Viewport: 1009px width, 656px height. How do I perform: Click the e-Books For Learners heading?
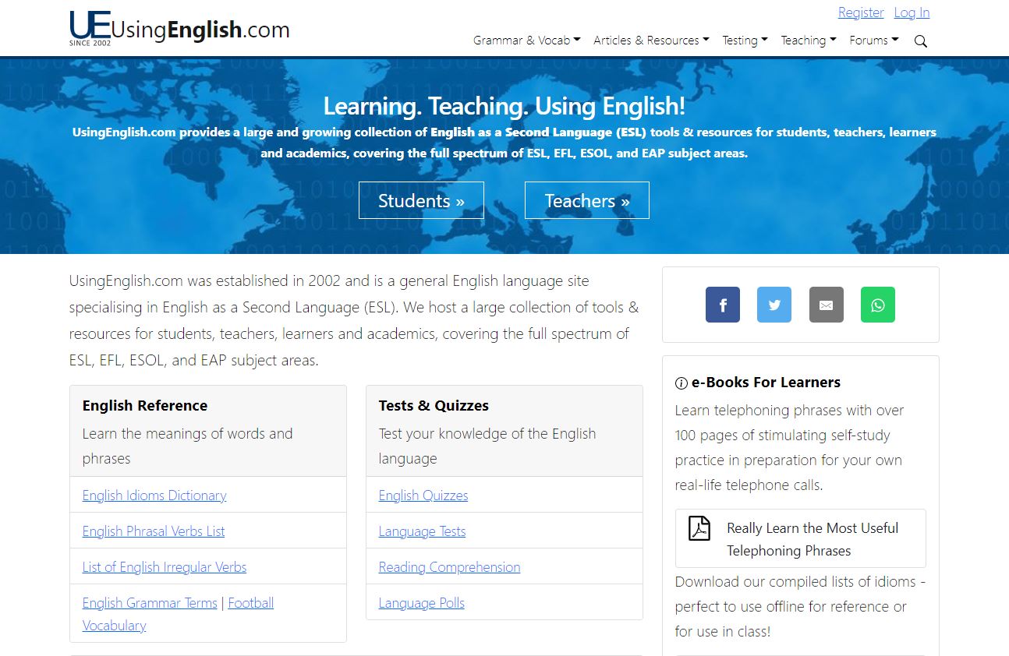(x=766, y=383)
